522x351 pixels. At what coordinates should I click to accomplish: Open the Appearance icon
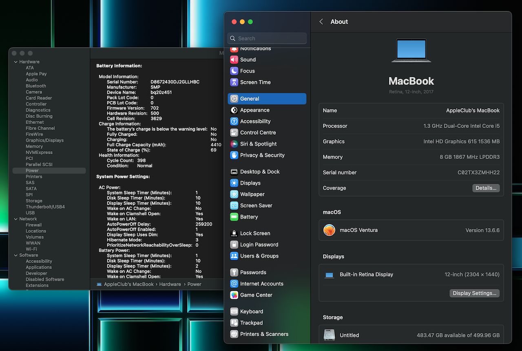[x=234, y=110]
